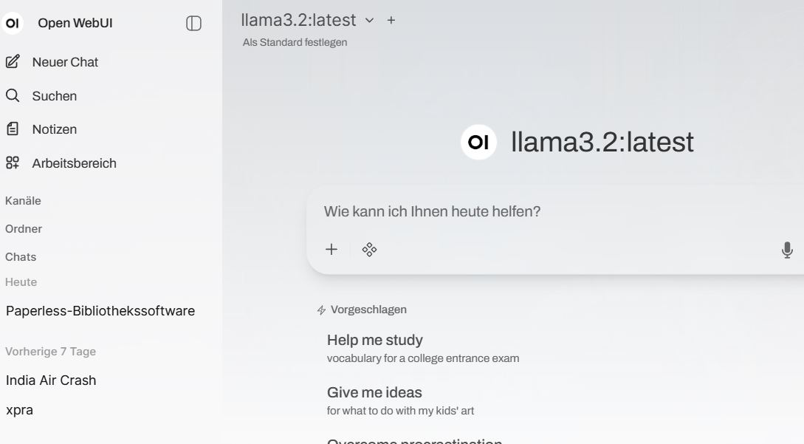Click the Arbeitsbereich grid icon
This screenshot has width=804, height=444.
(13, 163)
